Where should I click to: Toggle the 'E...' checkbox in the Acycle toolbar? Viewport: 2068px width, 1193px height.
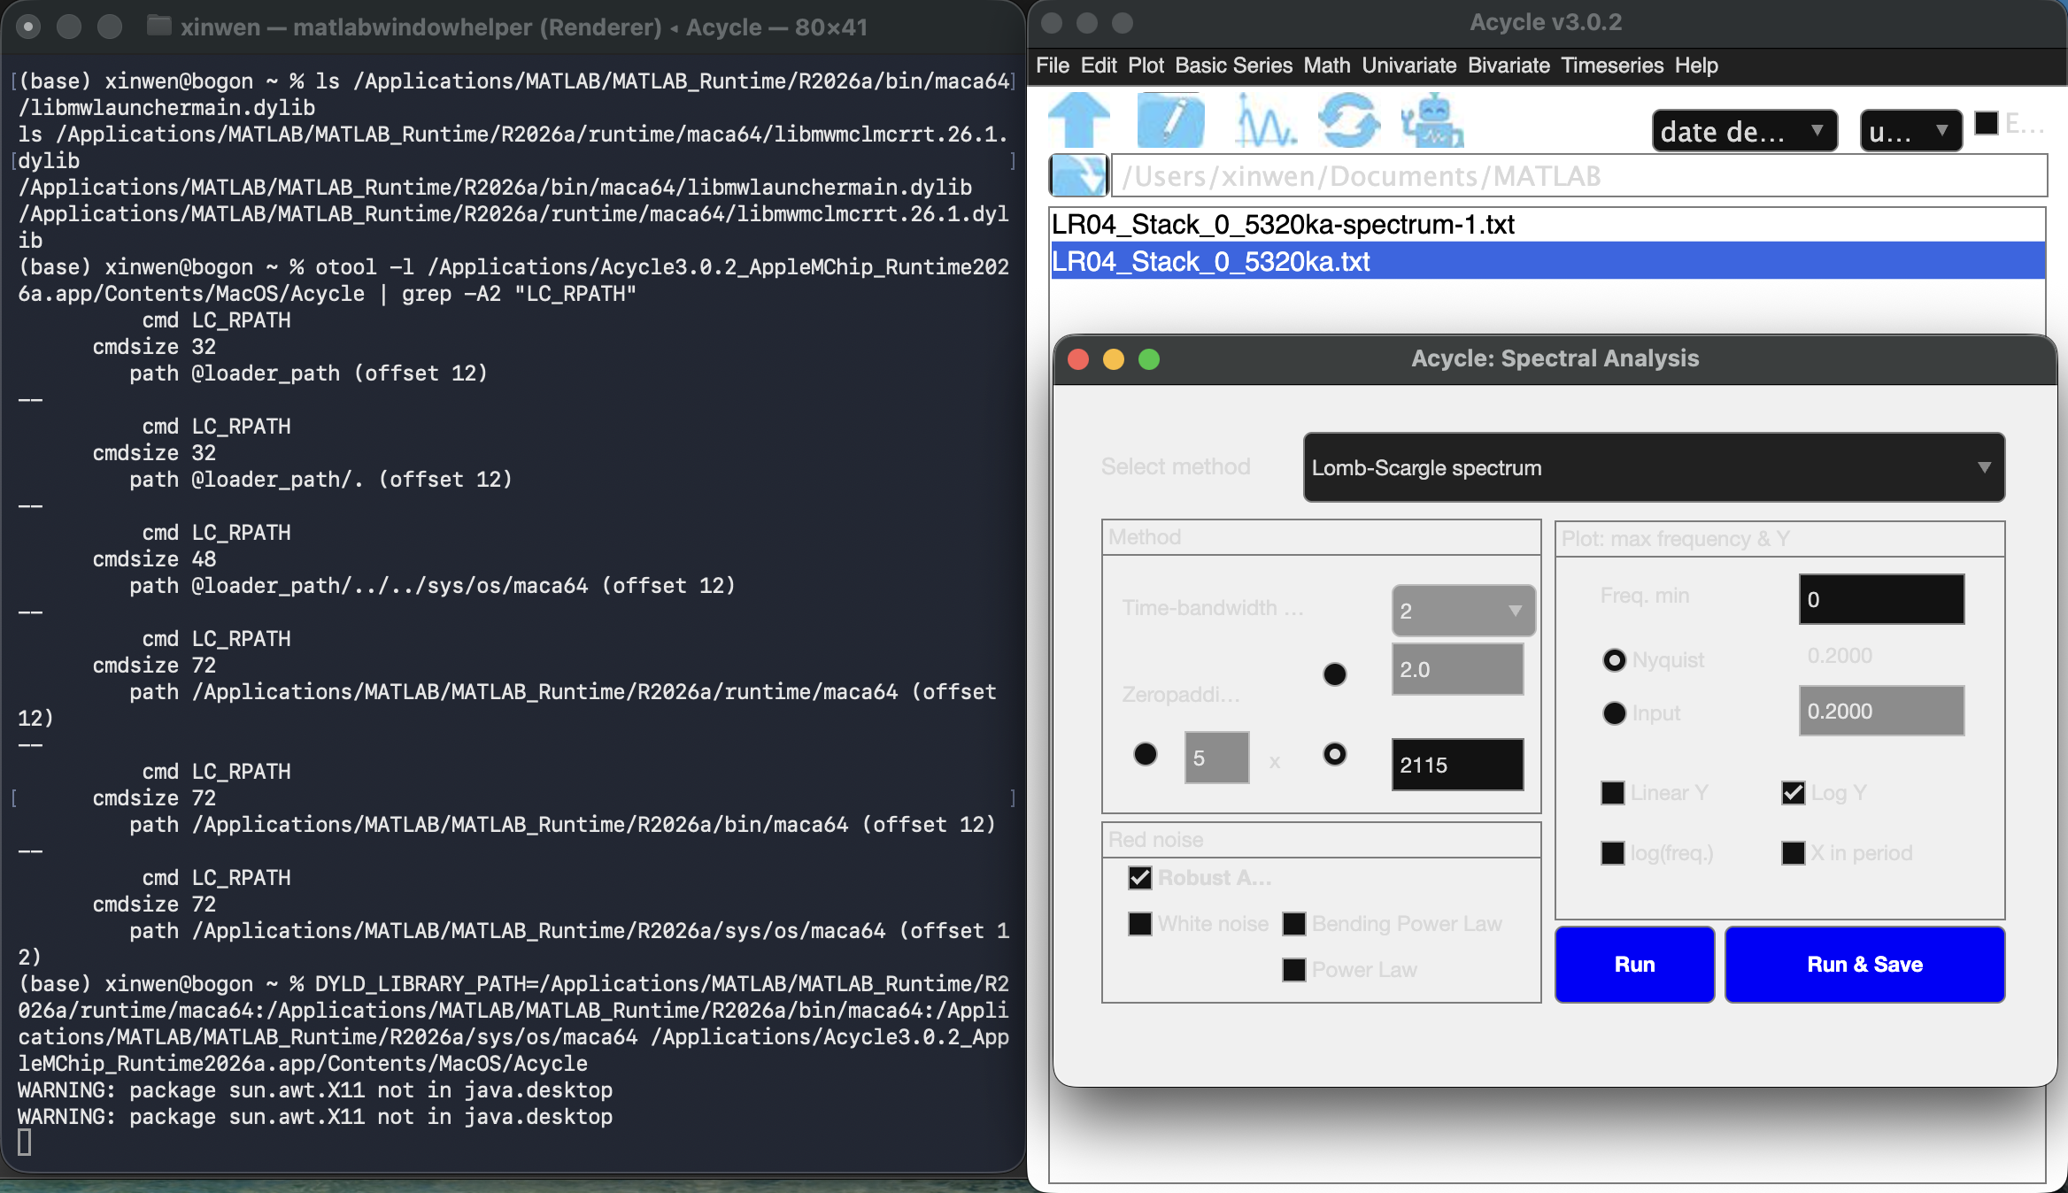[x=1987, y=123]
